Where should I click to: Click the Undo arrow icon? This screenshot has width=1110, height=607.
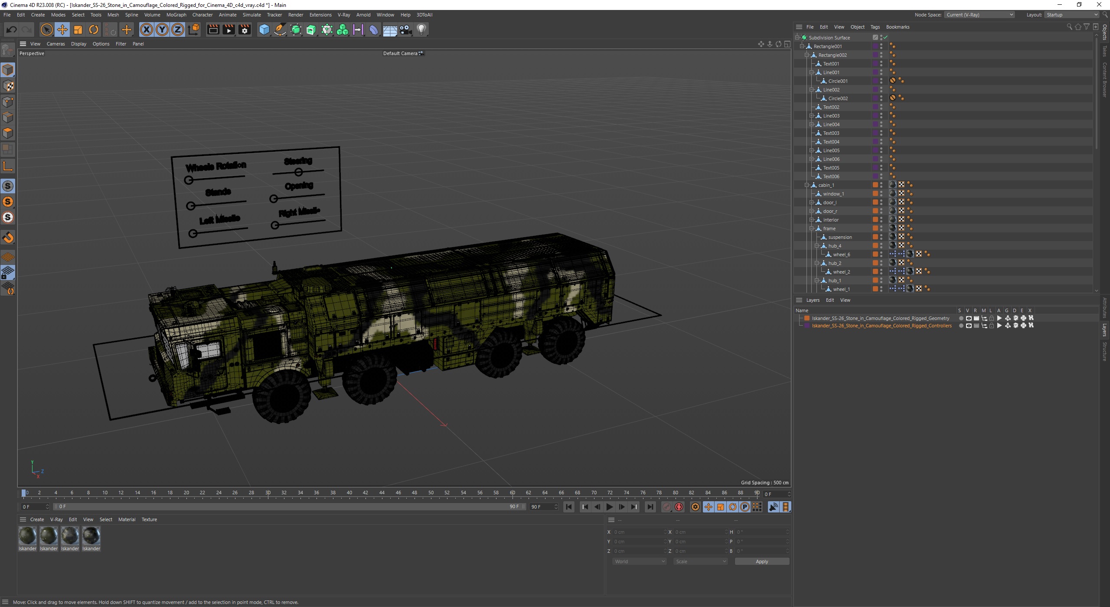[x=11, y=29]
